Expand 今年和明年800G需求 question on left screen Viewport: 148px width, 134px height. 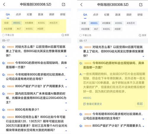tap(66, 79)
